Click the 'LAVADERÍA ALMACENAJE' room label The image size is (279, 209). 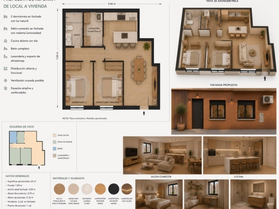tap(94, 30)
